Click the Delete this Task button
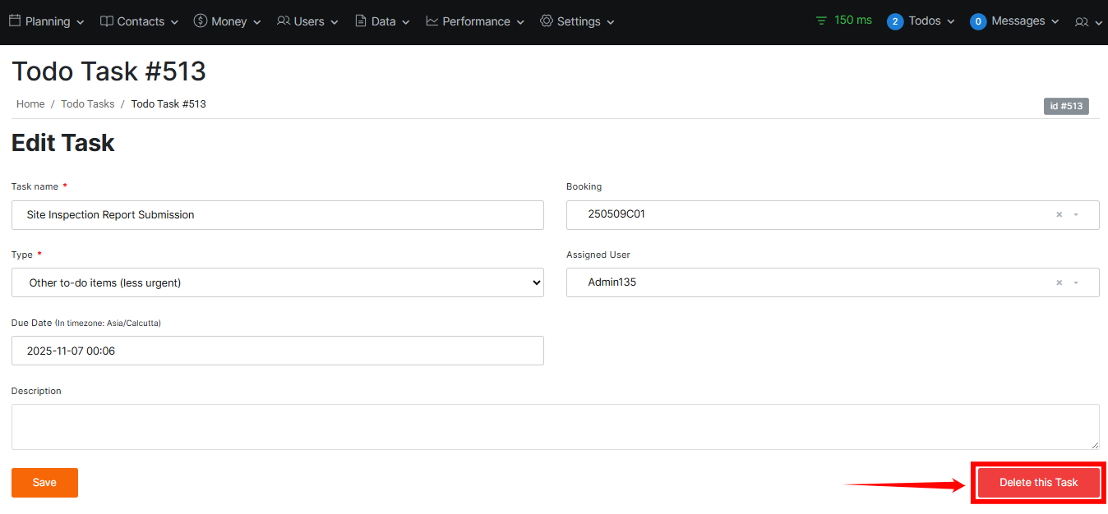Image resolution: width=1108 pixels, height=514 pixels. [1038, 483]
